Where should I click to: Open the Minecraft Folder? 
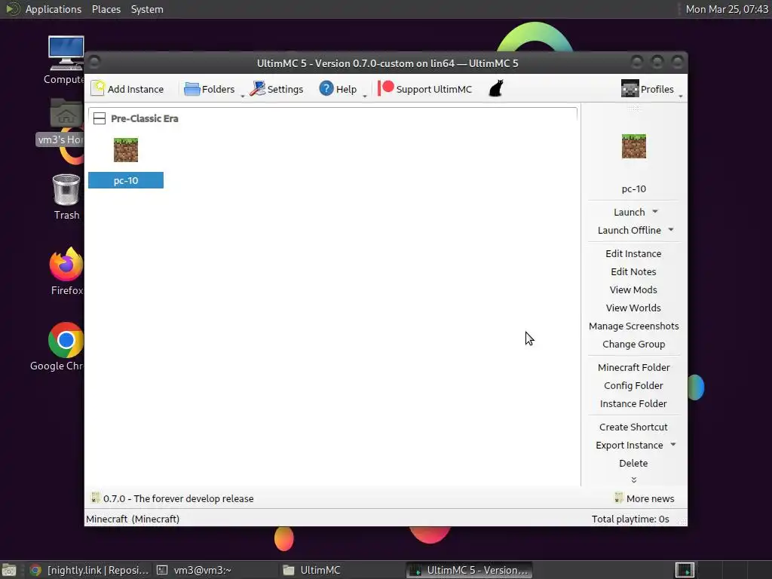click(633, 368)
